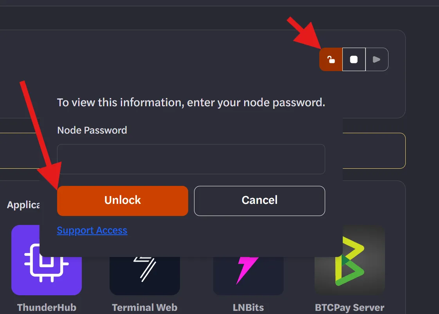Open the Terminal Web app icon

pyautogui.click(x=145, y=275)
